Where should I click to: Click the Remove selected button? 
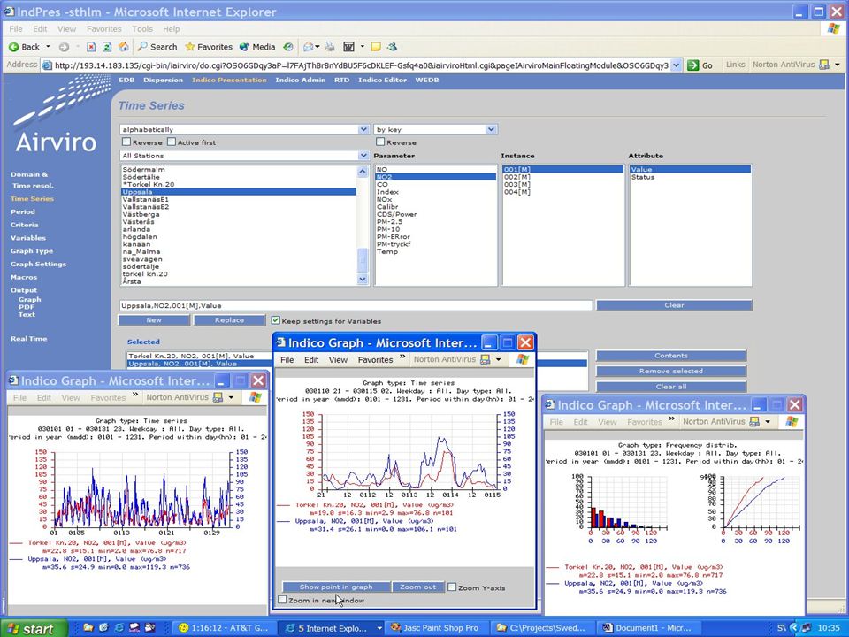671,371
